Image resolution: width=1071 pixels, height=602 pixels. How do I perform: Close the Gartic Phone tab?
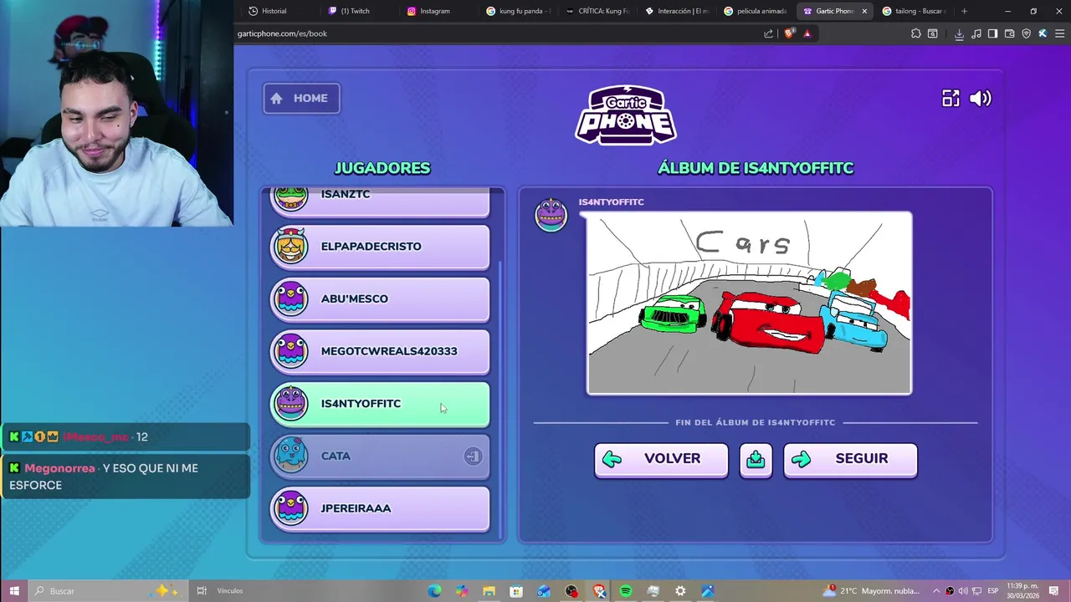[864, 11]
